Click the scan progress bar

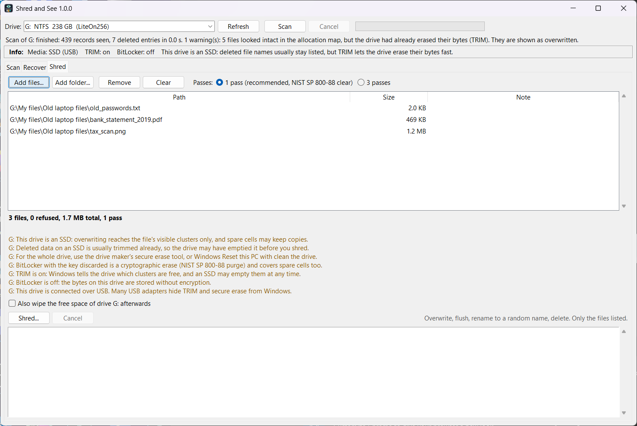420,26
